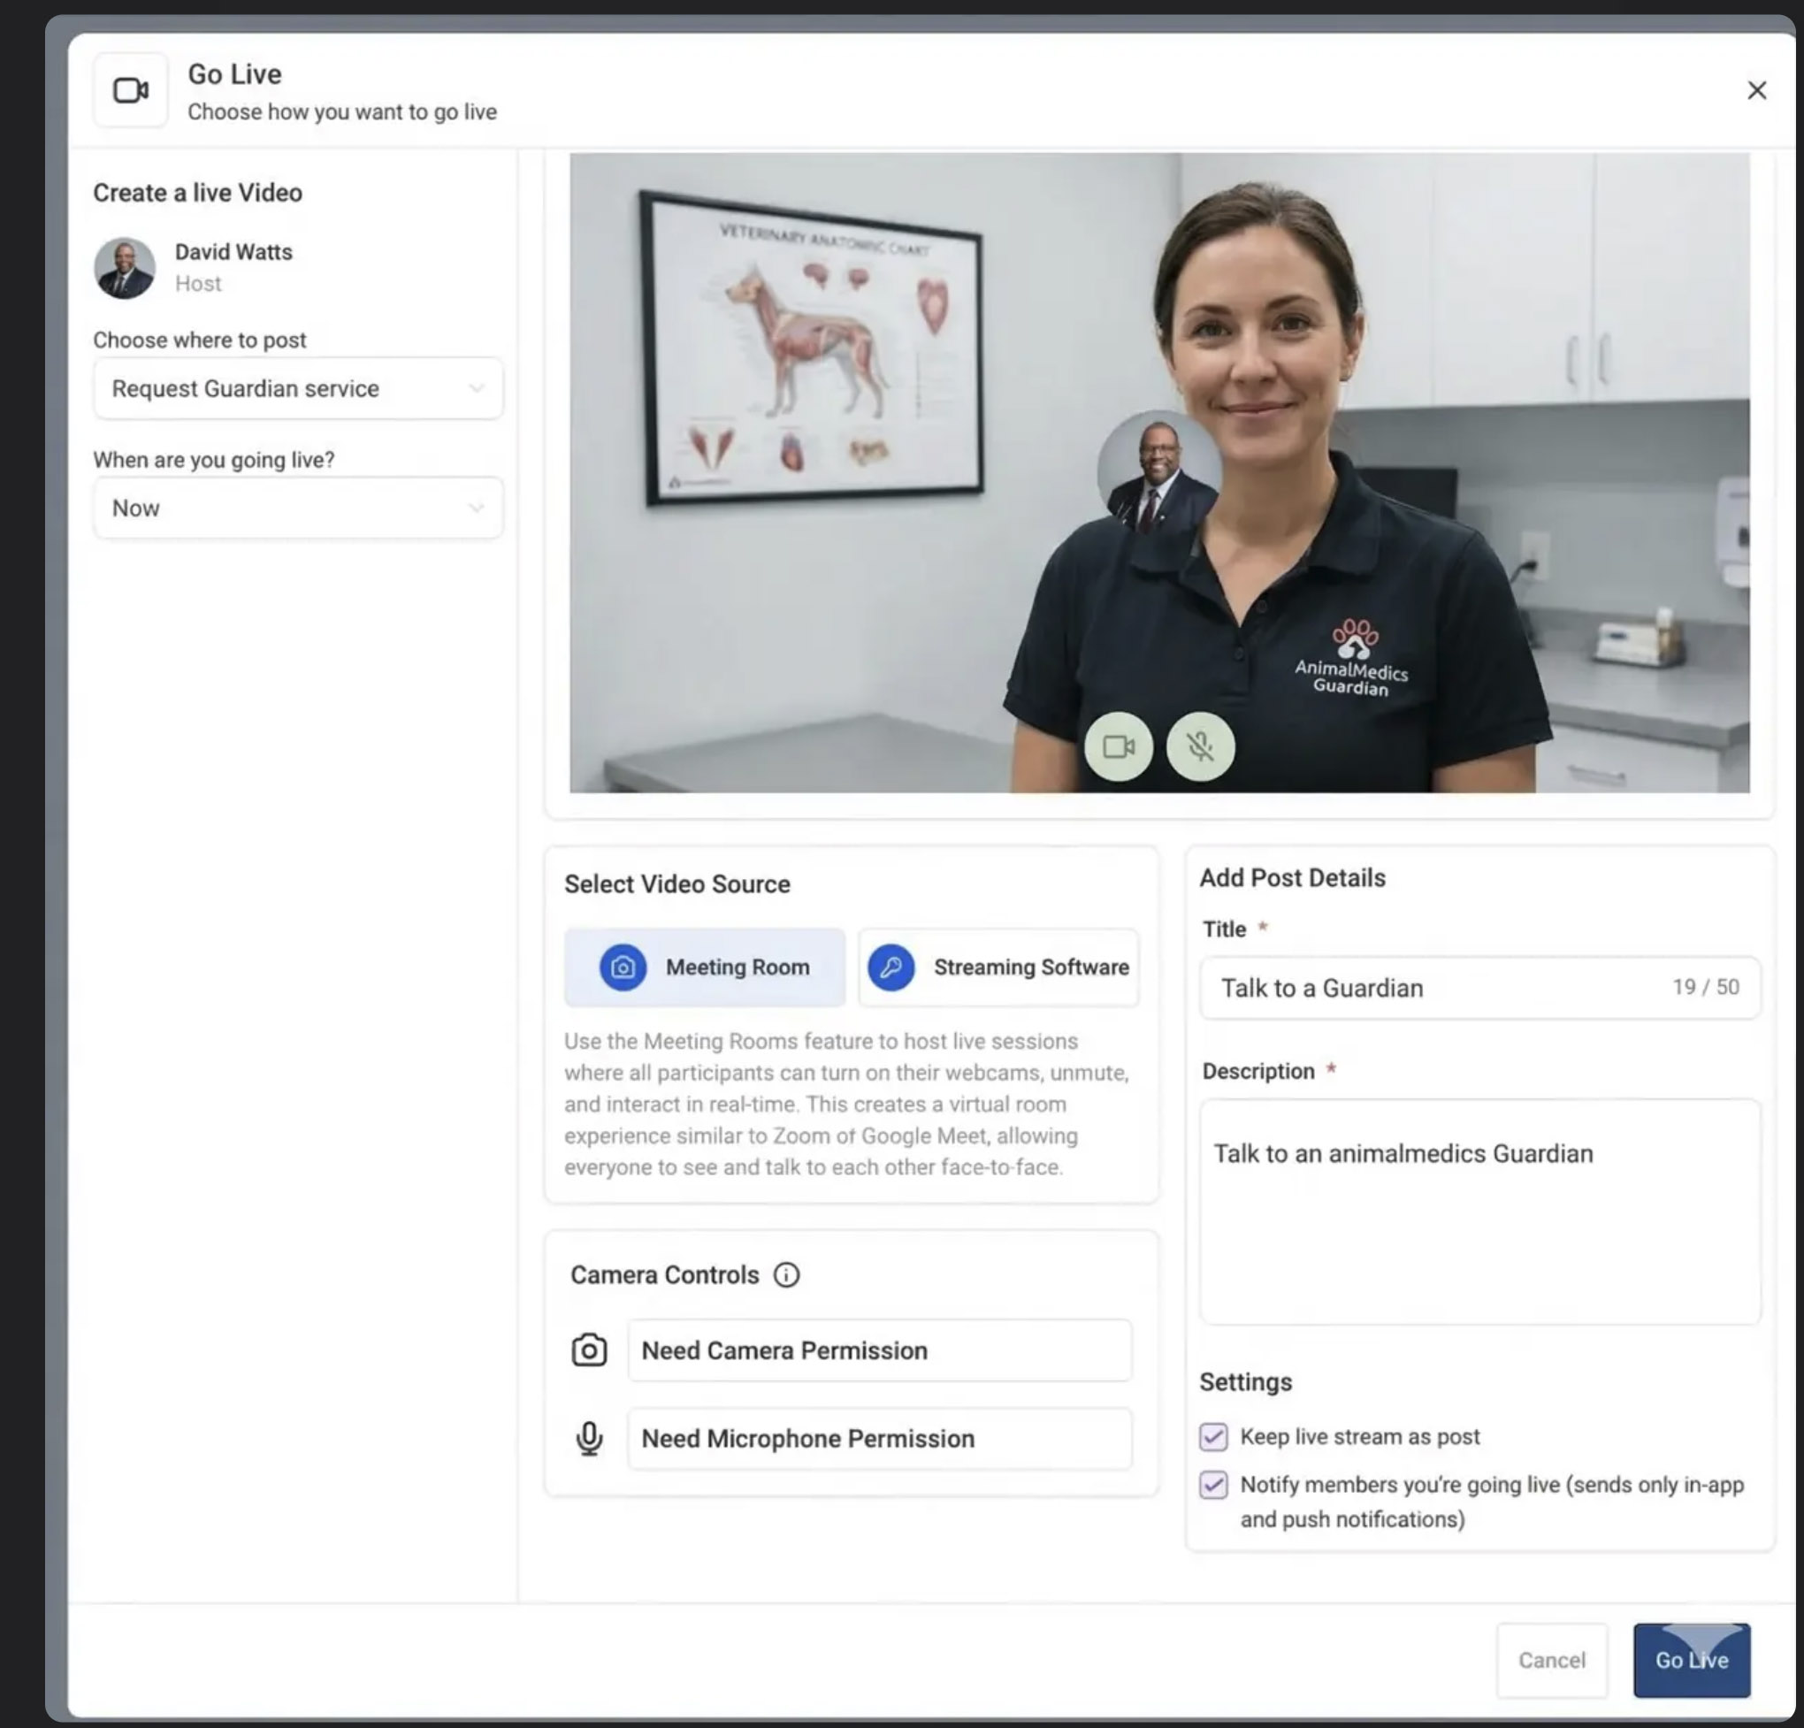Screen dimensions: 1804x1728
Task: Click the Cancel button
Action: [x=1551, y=1660]
